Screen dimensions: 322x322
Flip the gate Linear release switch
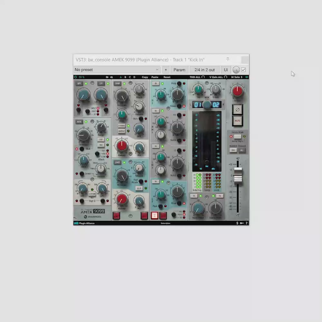coord(82,174)
